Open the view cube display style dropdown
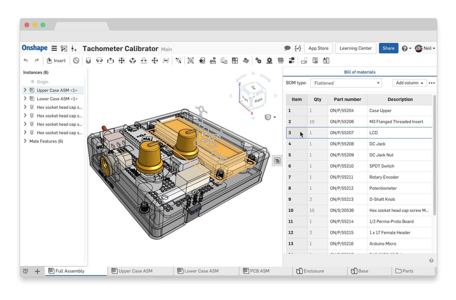This screenshot has width=456, height=300. click(x=274, y=117)
